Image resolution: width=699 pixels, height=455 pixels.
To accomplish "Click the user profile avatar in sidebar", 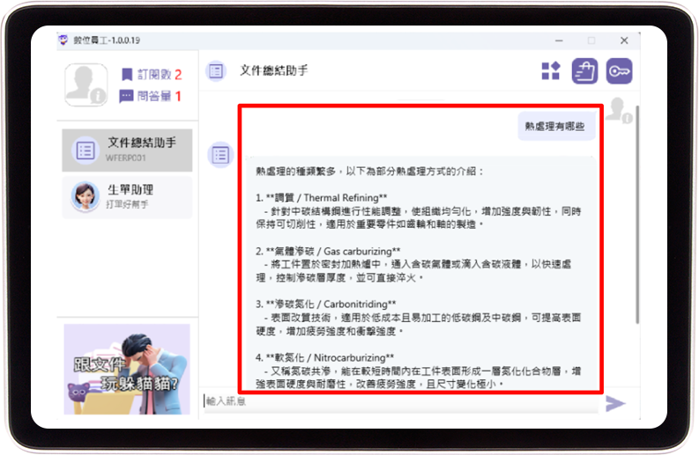I will coord(86,85).
